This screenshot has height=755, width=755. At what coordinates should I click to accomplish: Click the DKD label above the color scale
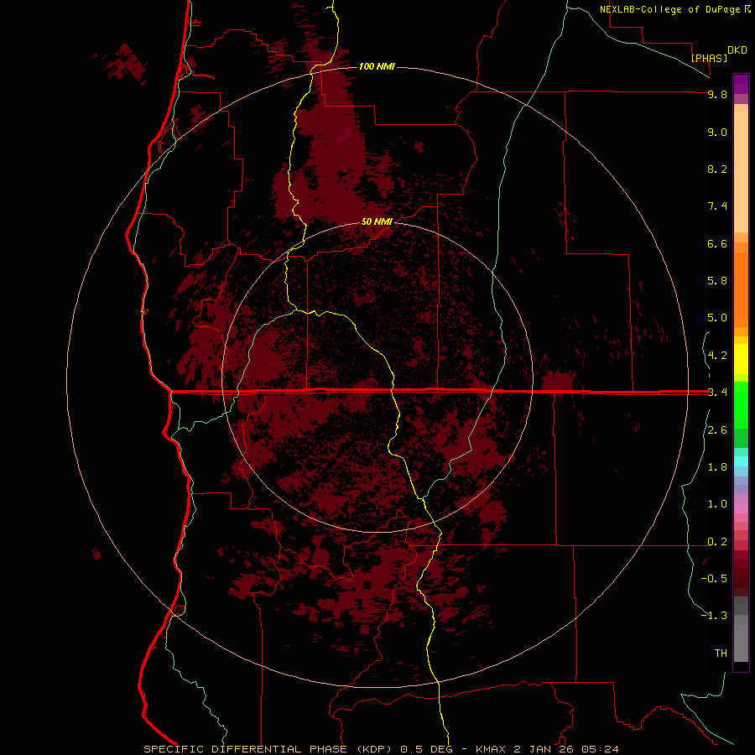(737, 50)
